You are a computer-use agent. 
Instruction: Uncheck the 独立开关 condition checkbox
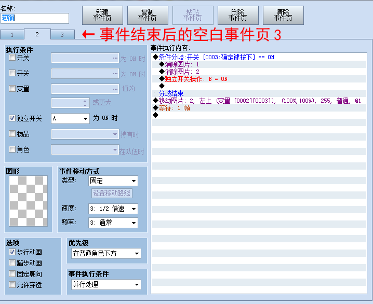(12, 118)
